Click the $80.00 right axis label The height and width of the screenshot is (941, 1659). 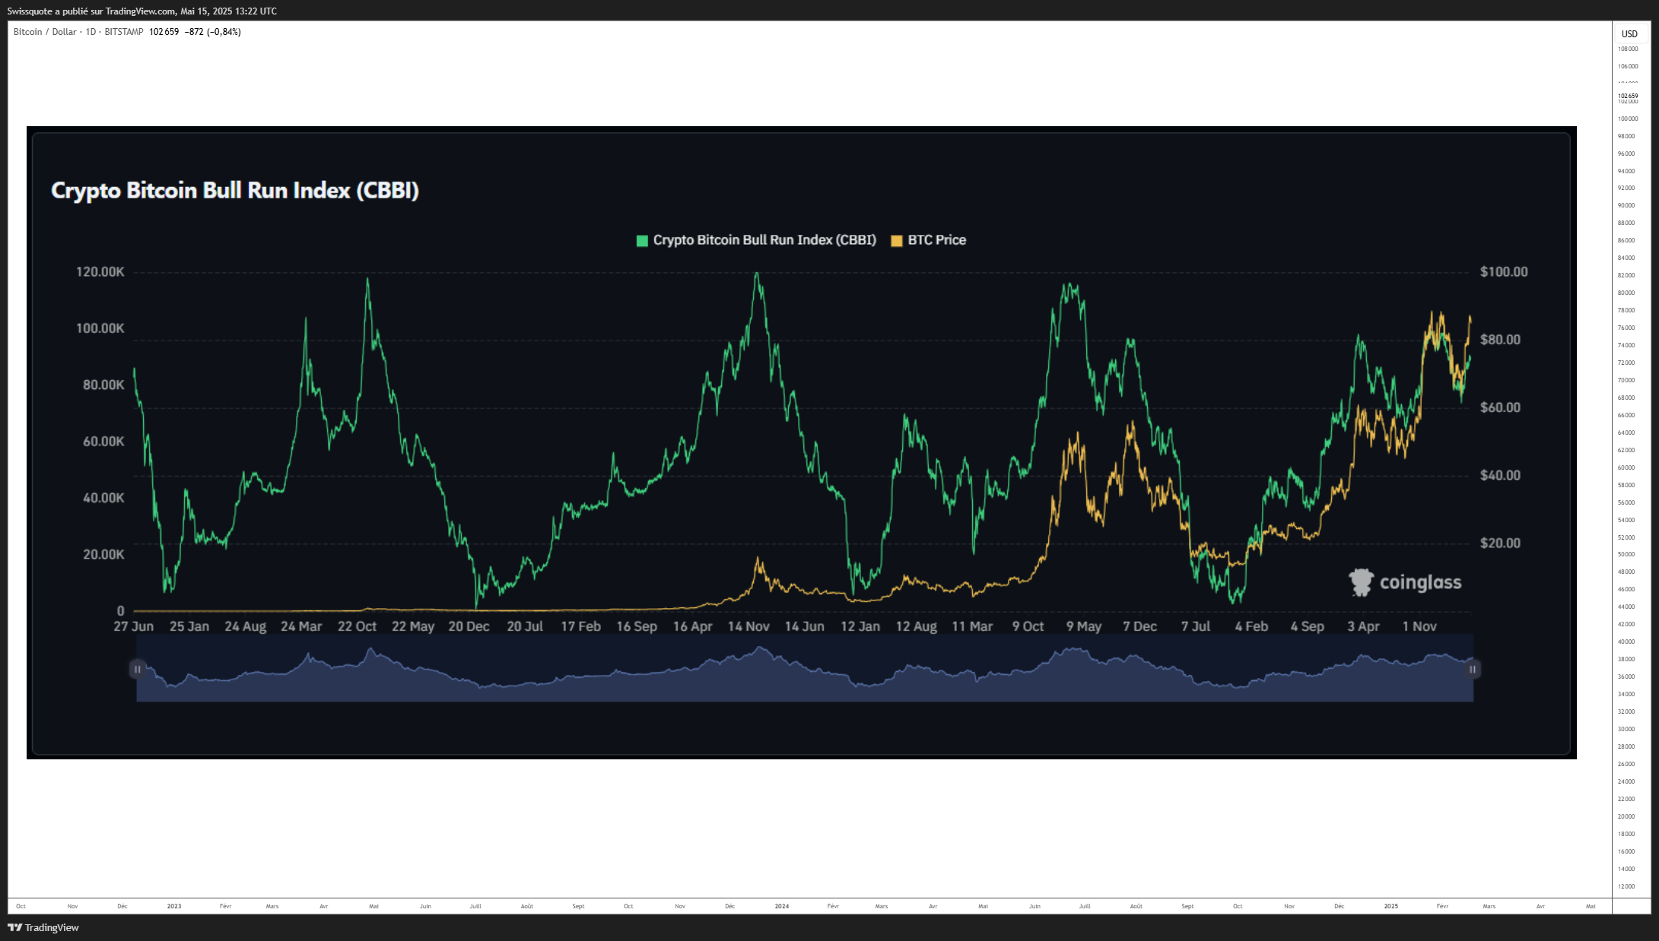[x=1500, y=340]
